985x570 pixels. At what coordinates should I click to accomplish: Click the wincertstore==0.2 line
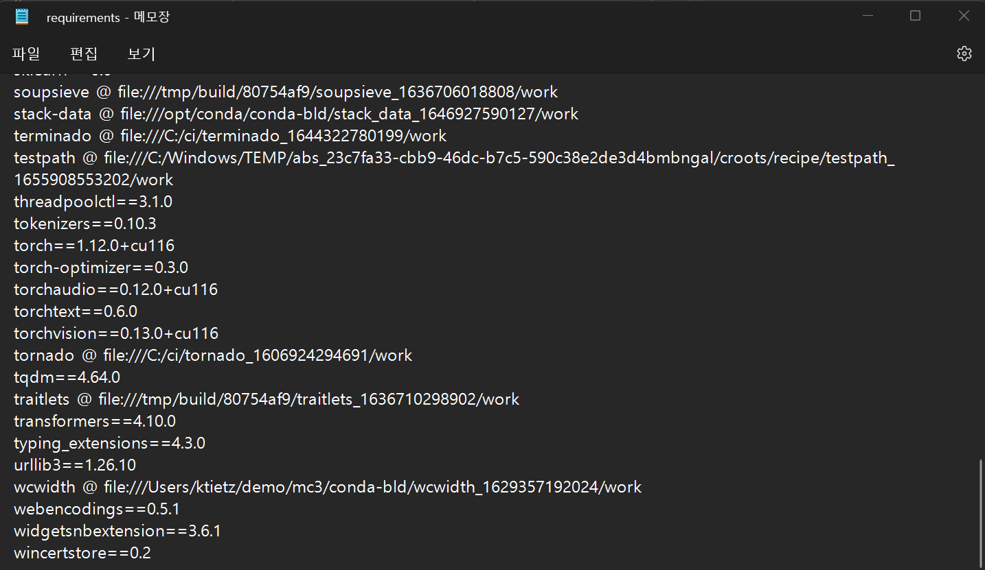pyautogui.click(x=82, y=553)
